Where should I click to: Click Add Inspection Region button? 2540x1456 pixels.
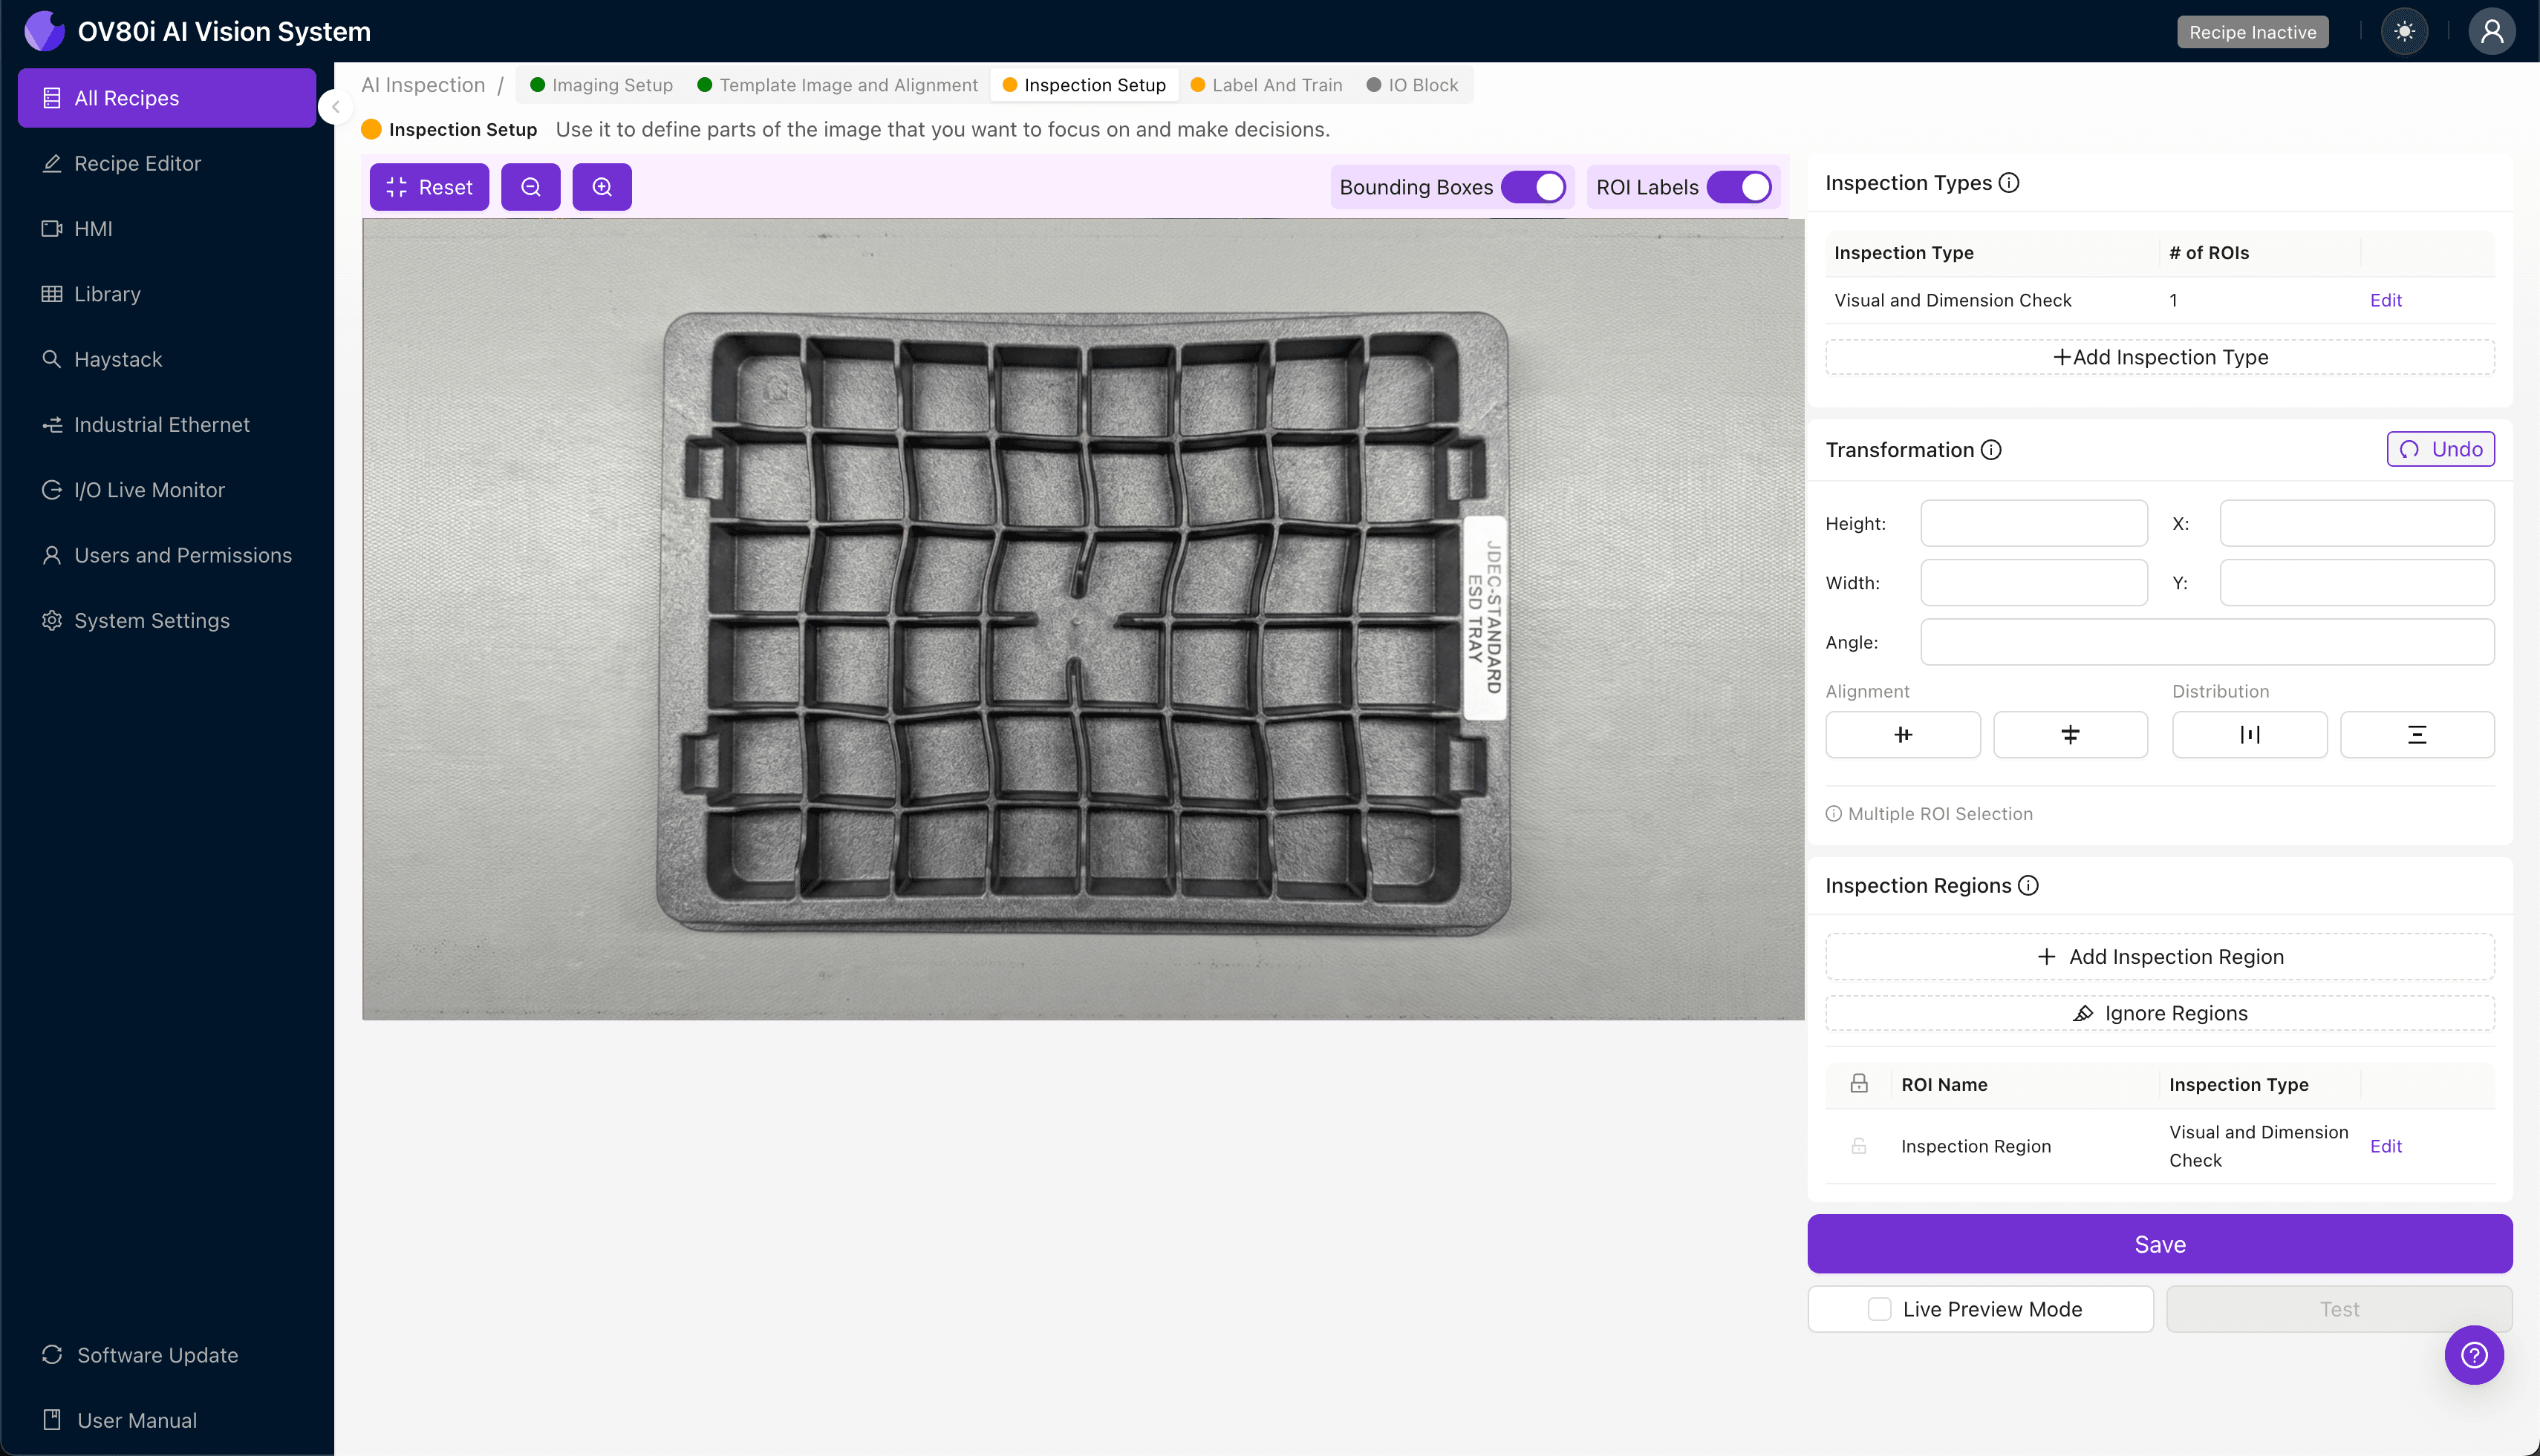[x=2160, y=957]
